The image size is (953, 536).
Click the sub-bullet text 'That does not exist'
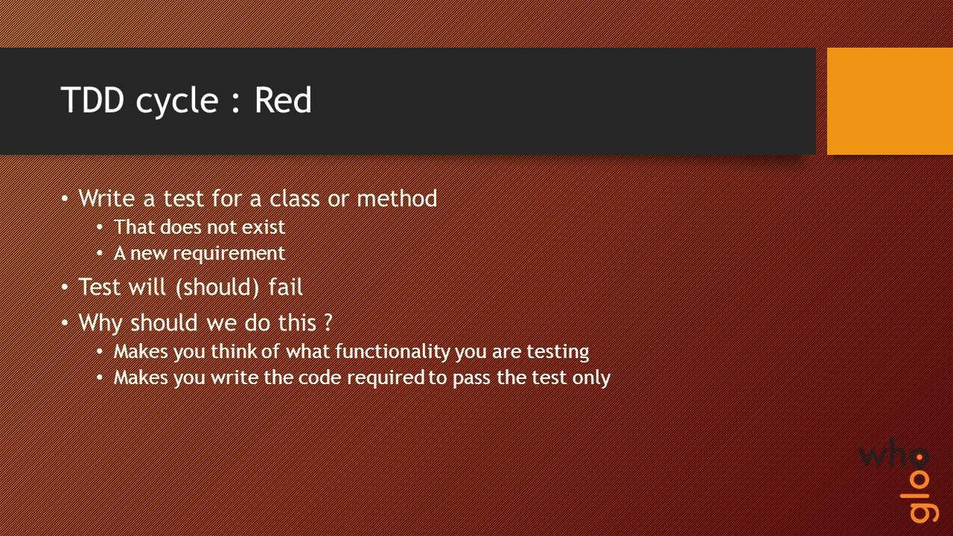coord(200,226)
